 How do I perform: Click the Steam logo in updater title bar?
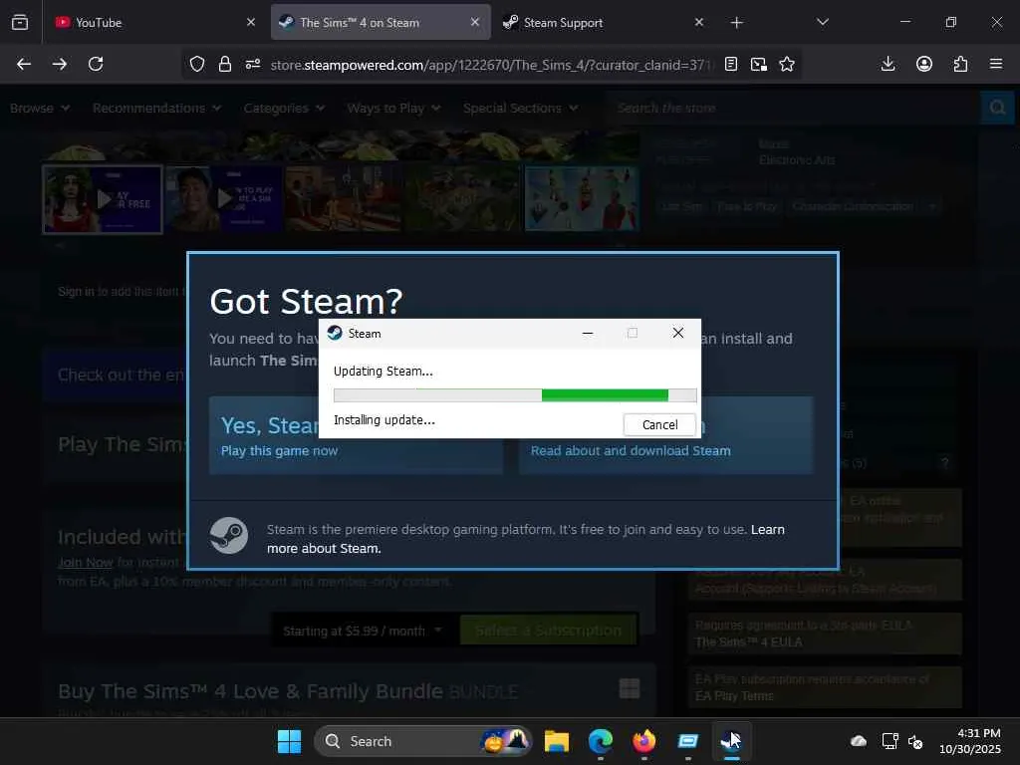pos(335,333)
